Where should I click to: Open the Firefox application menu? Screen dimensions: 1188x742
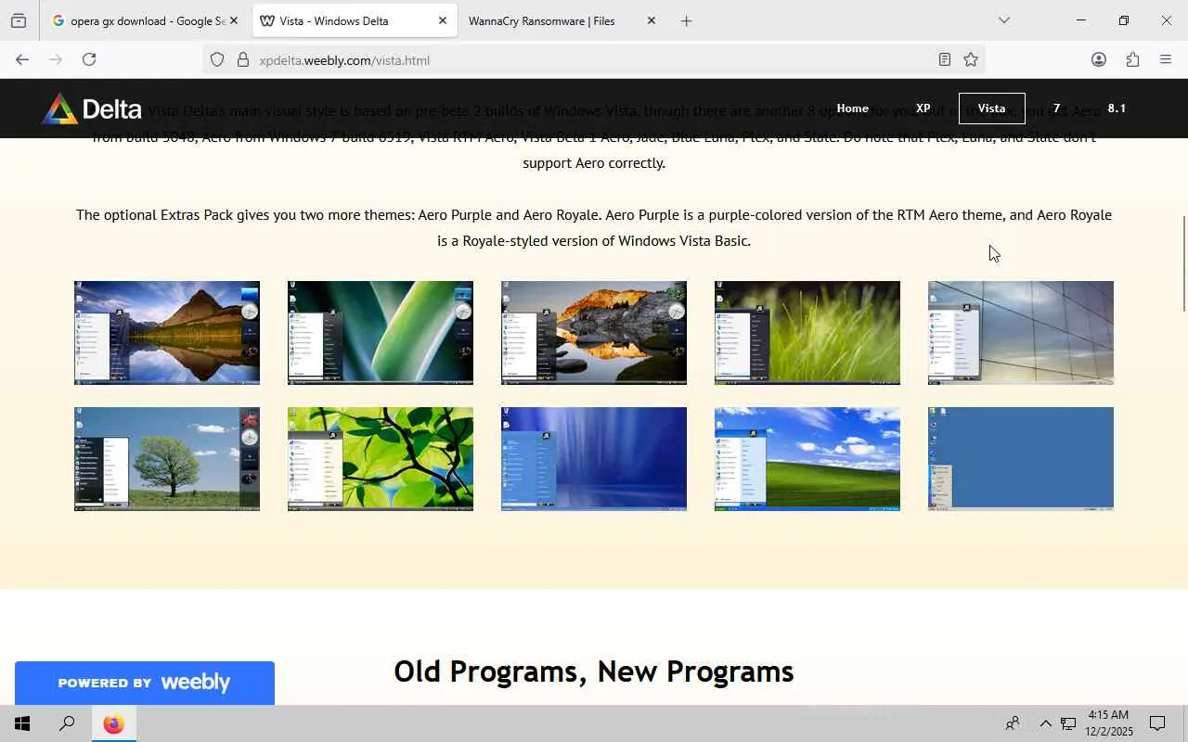click(1166, 59)
